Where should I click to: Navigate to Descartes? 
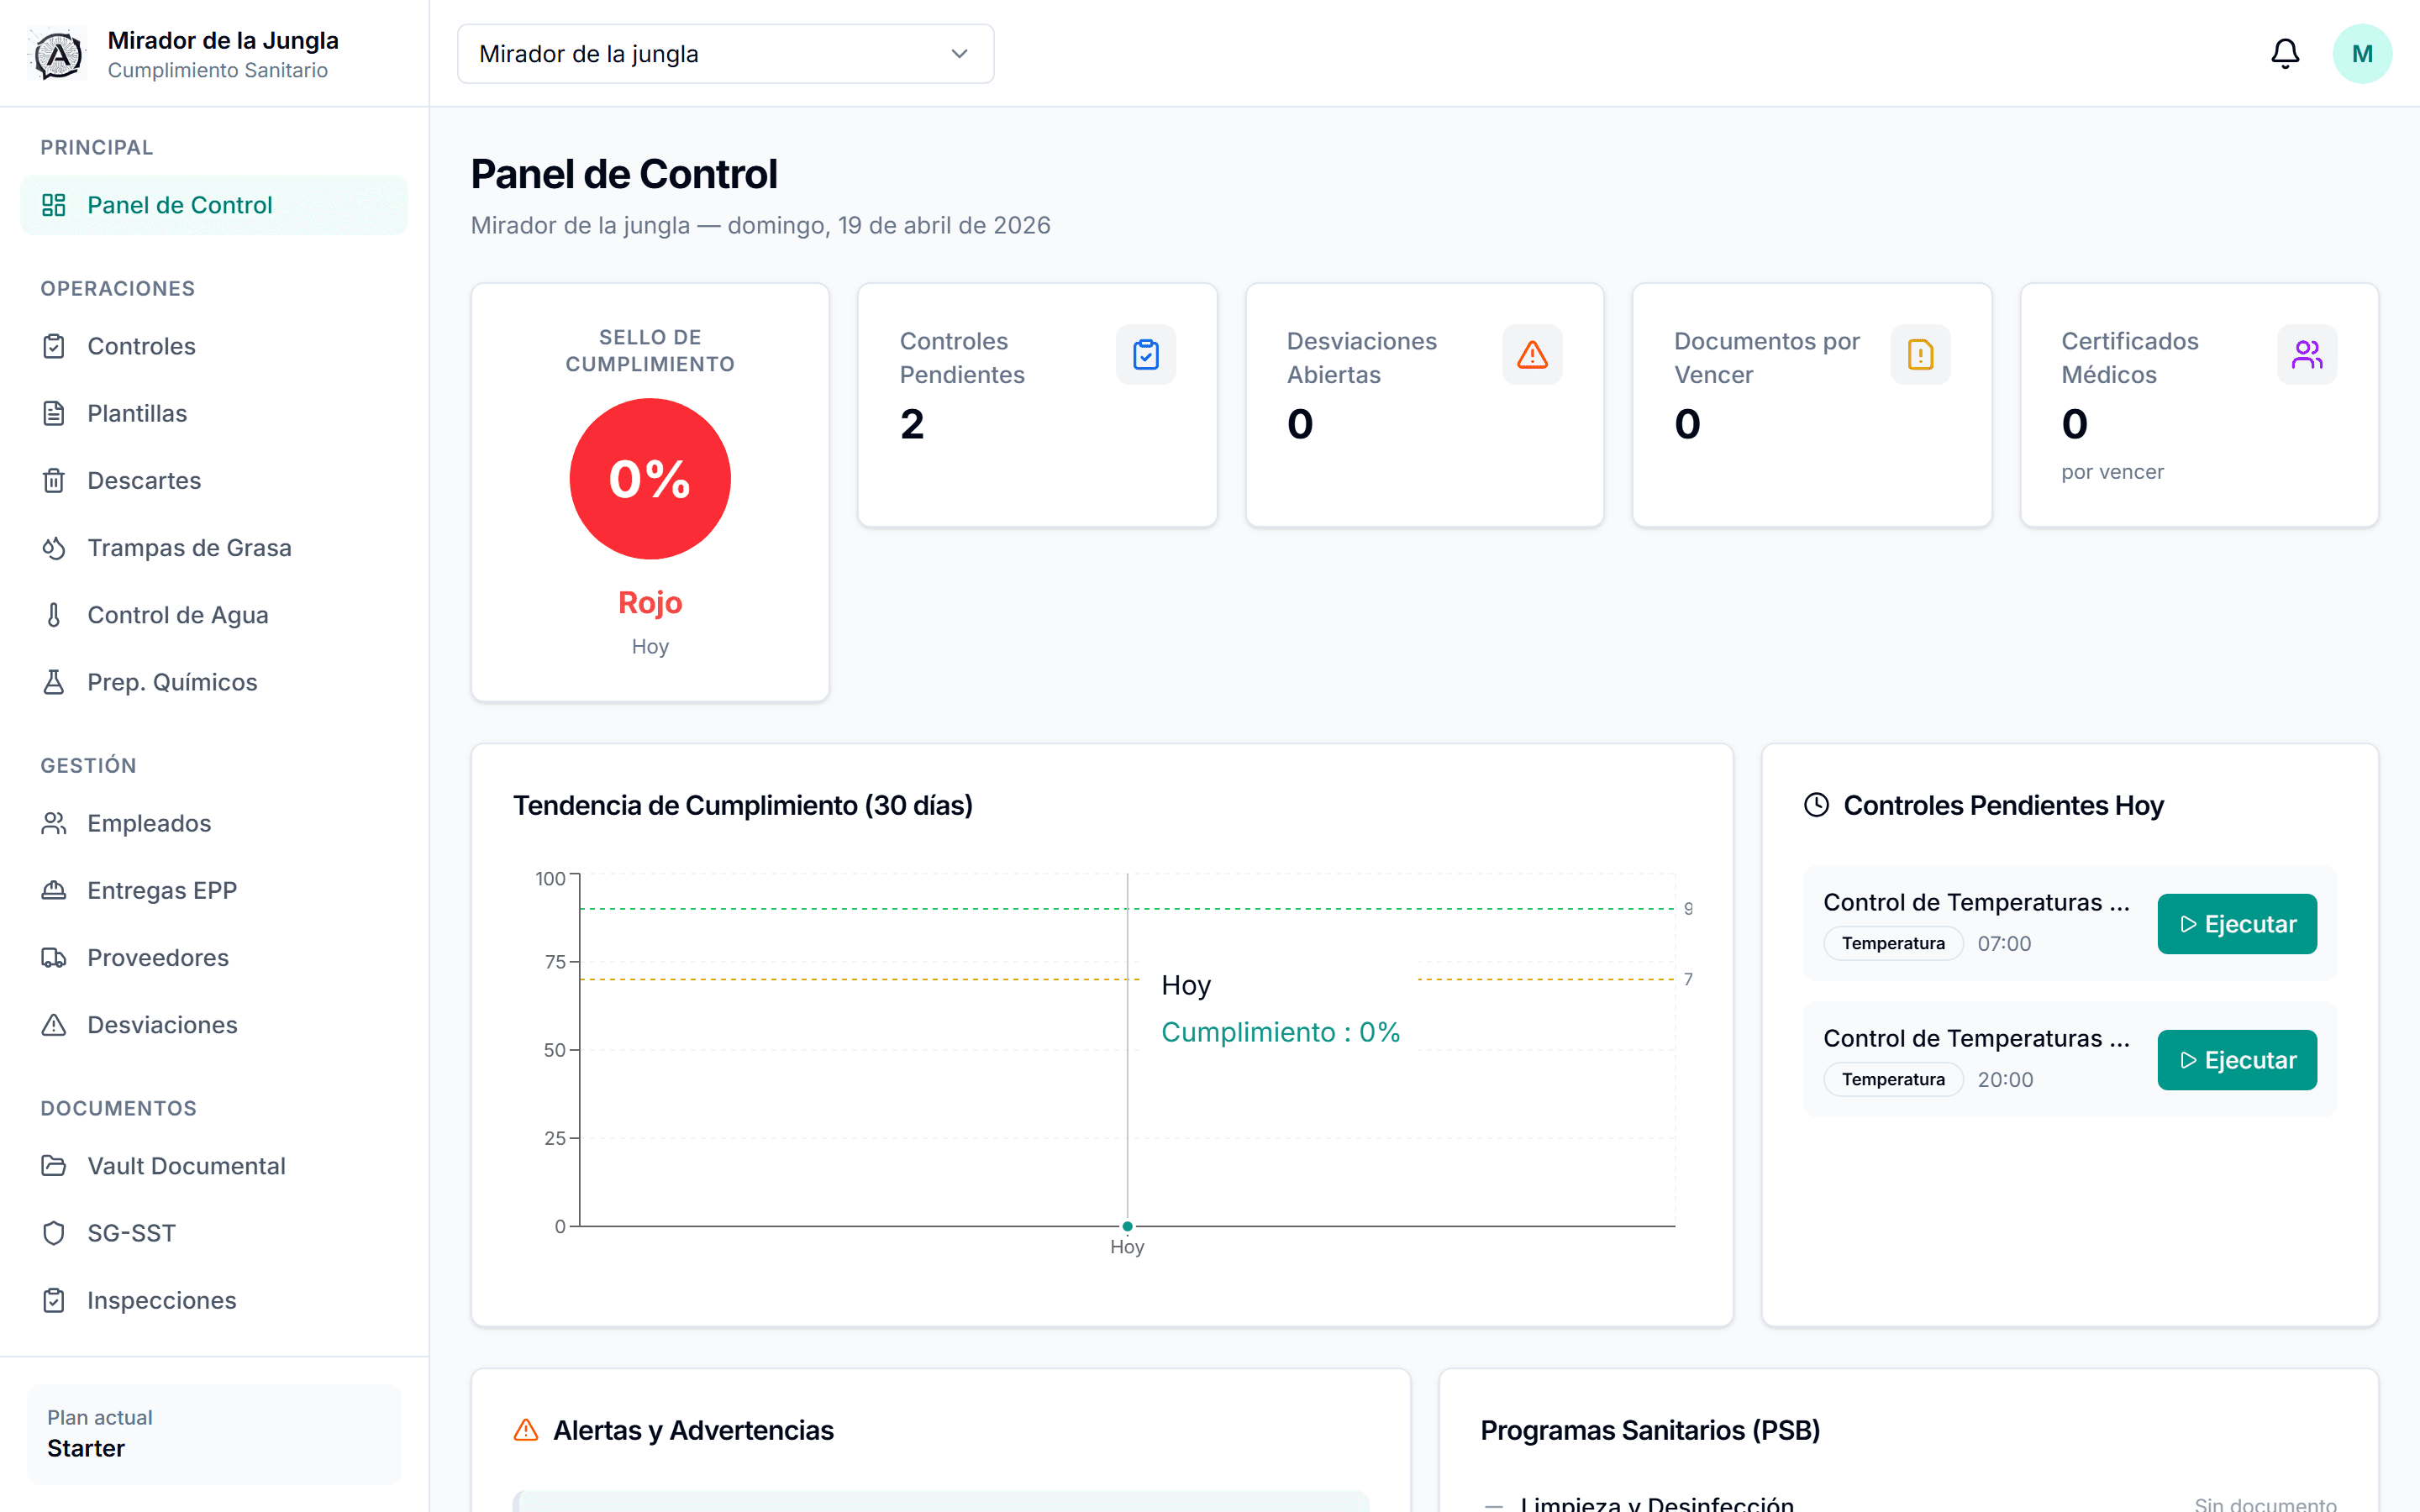click(x=214, y=480)
